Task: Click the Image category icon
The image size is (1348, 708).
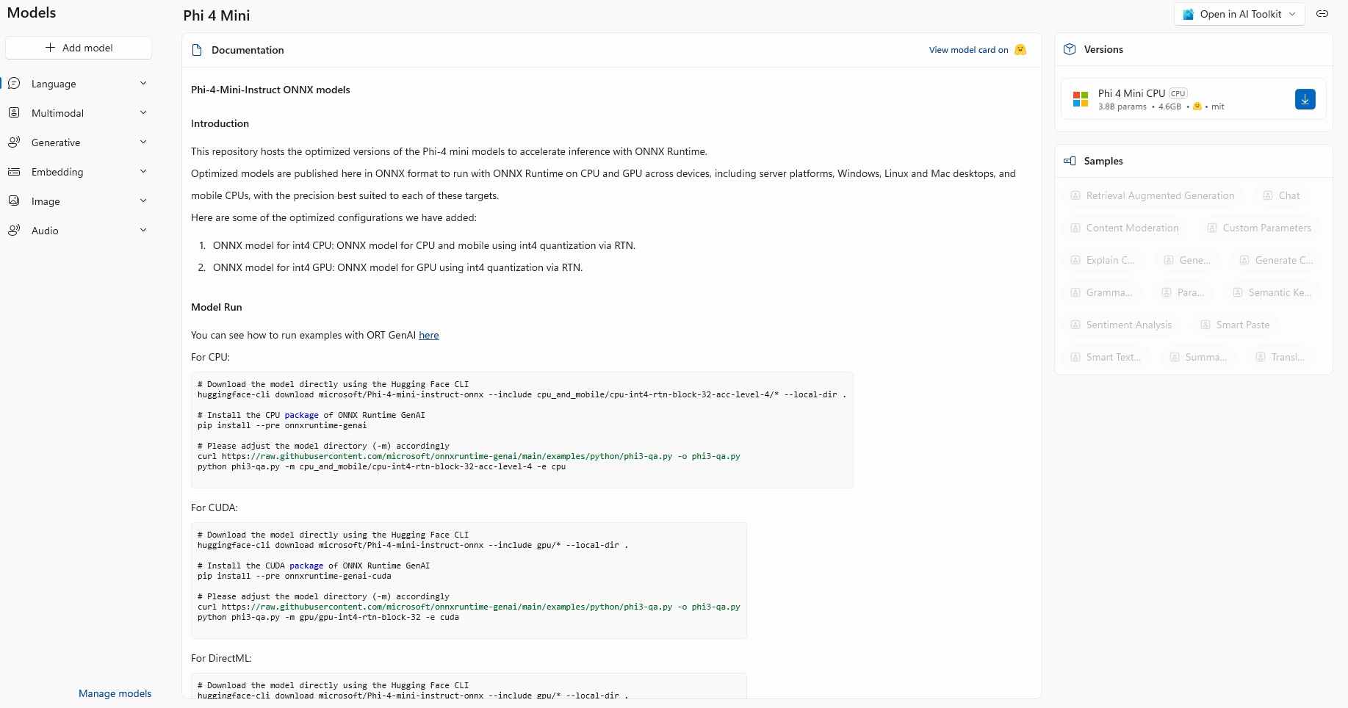Action: point(14,201)
